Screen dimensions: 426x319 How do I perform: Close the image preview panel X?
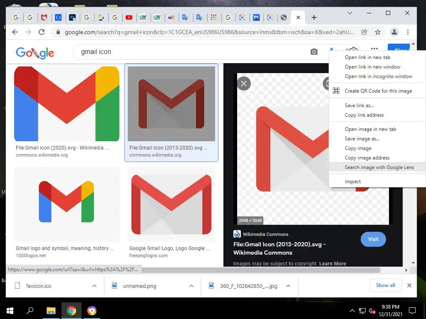click(x=244, y=83)
